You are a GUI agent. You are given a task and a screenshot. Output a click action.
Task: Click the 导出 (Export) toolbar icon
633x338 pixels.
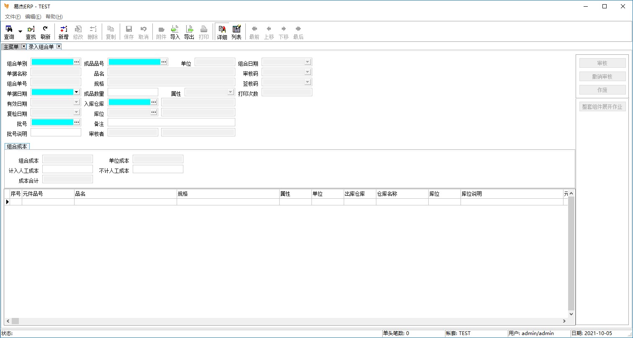coord(189,32)
